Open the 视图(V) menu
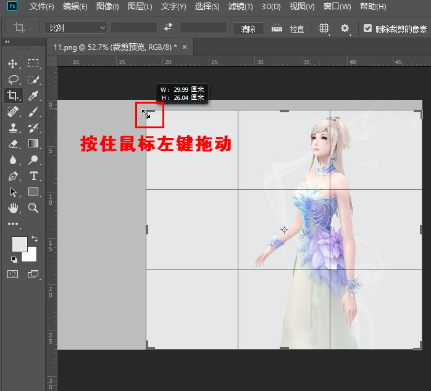The image size is (431, 391). (302, 6)
